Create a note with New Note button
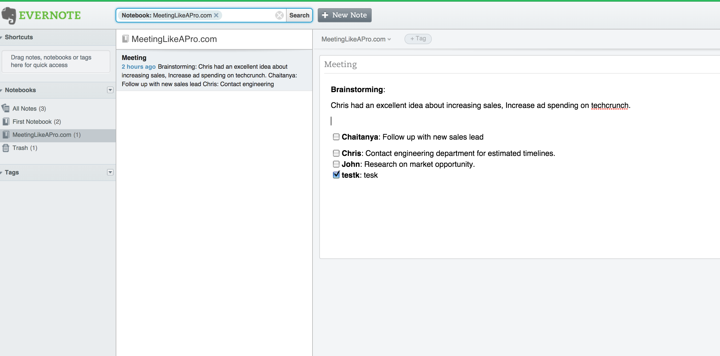Image resolution: width=720 pixels, height=356 pixels. [344, 15]
